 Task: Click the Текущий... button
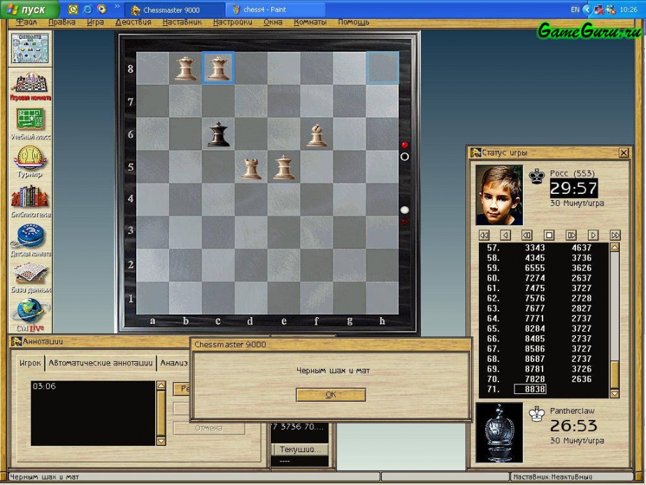pos(300,449)
